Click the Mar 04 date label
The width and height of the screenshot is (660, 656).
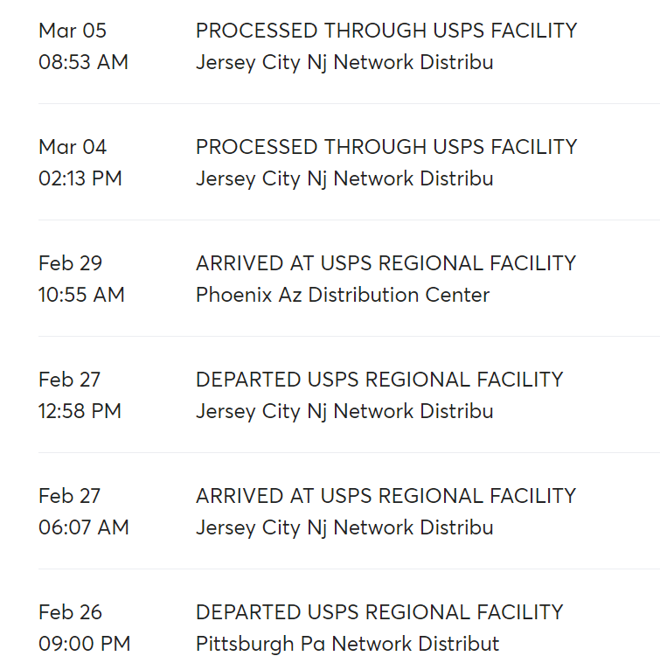pos(73,147)
